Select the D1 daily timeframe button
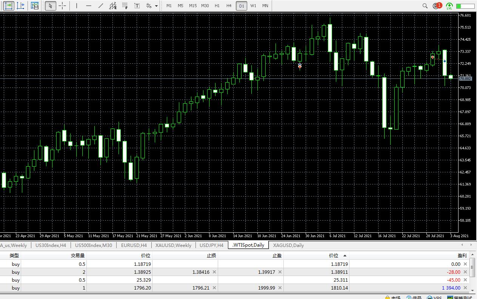This screenshot has width=477, height=299. (x=242, y=6)
